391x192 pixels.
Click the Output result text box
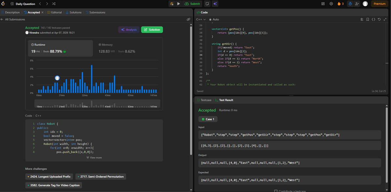289,163
